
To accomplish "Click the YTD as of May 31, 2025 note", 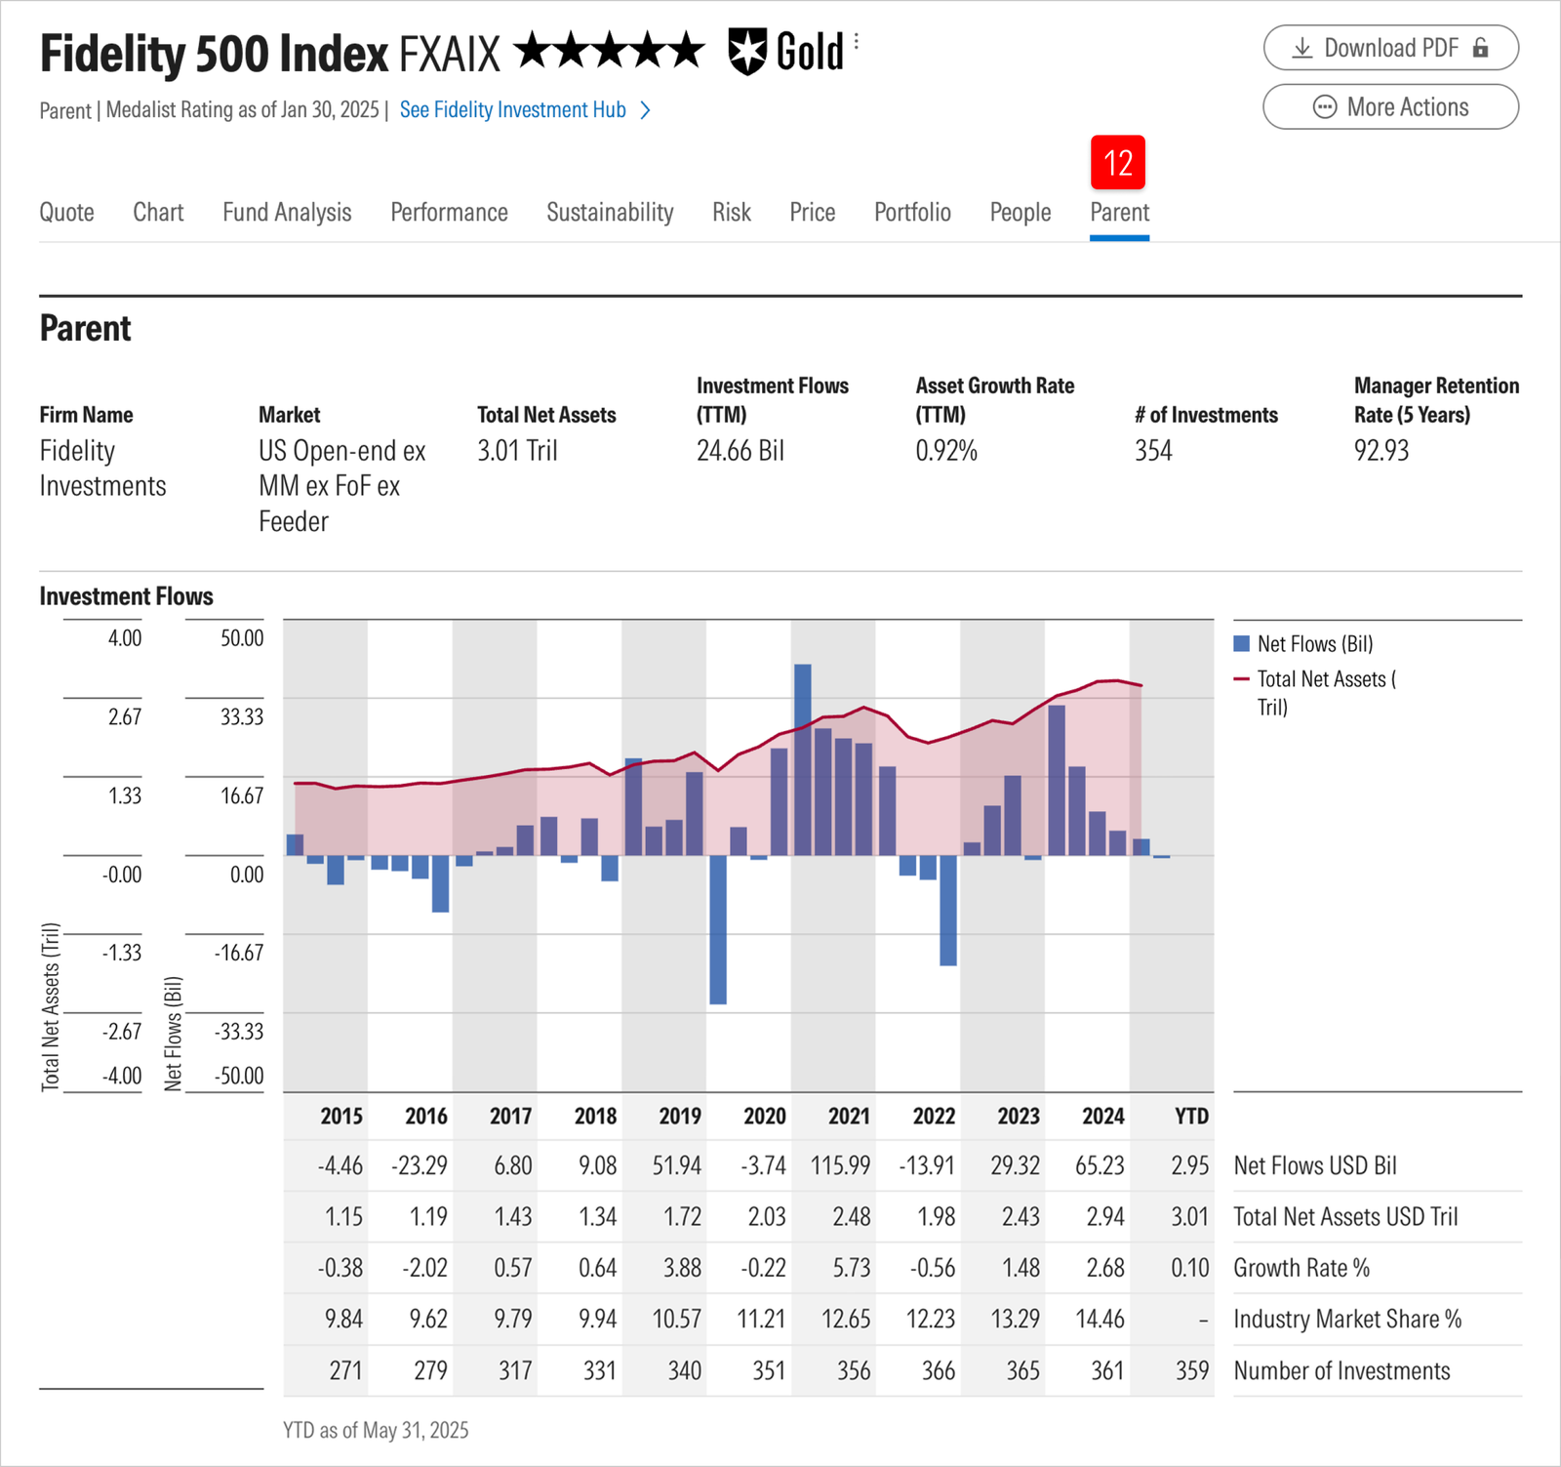I will coord(376,1430).
